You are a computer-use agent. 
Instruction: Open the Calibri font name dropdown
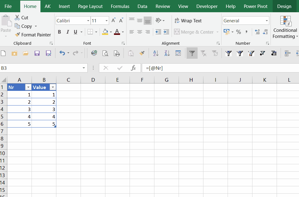[88, 20]
